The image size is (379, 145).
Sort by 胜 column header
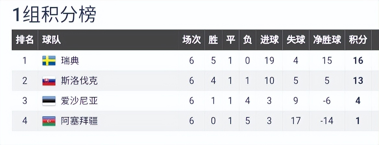click(x=213, y=40)
